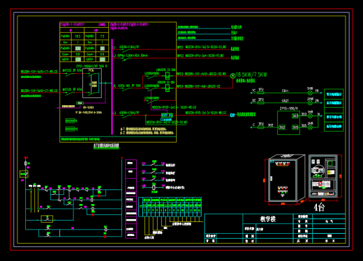Click the 3FU fuse symbol
363x261 pixels.
261,127
